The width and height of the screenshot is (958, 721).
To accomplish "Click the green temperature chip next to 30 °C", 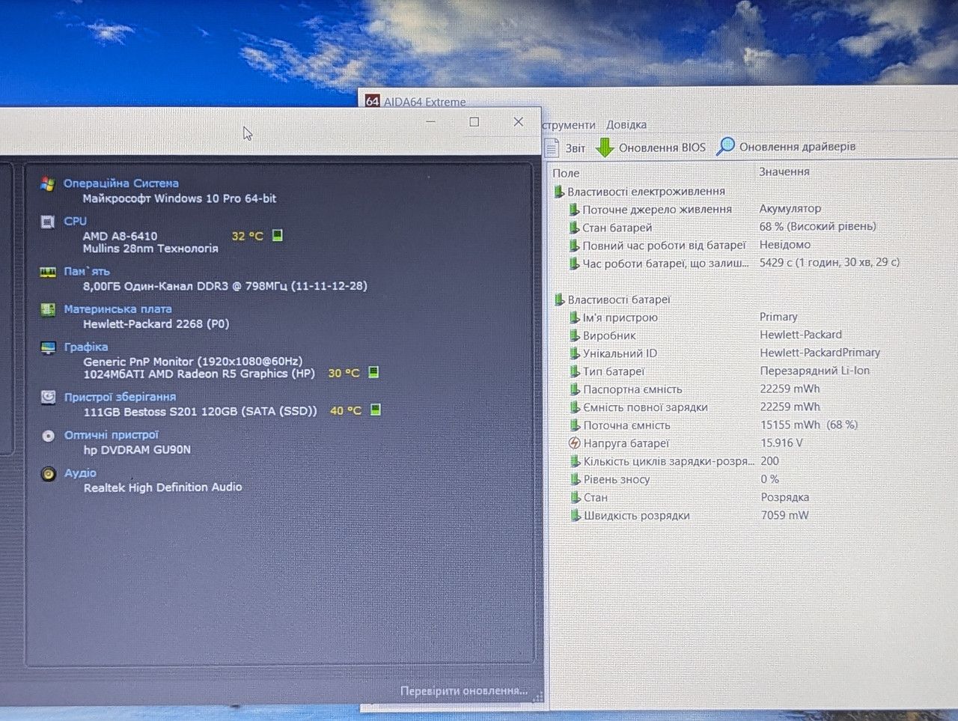I will click(373, 372).
